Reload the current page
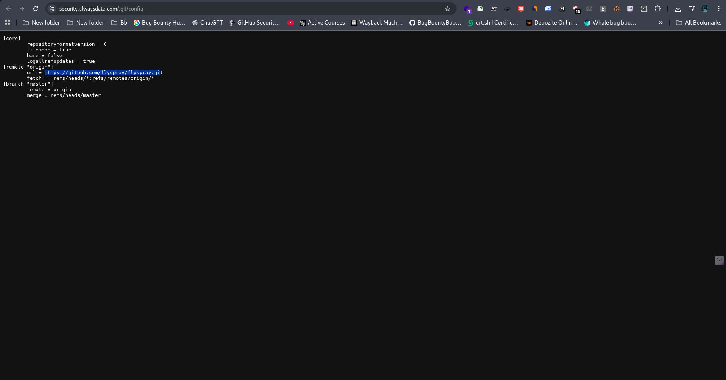Screen dimensions: 726x380 tap(36, 9)
